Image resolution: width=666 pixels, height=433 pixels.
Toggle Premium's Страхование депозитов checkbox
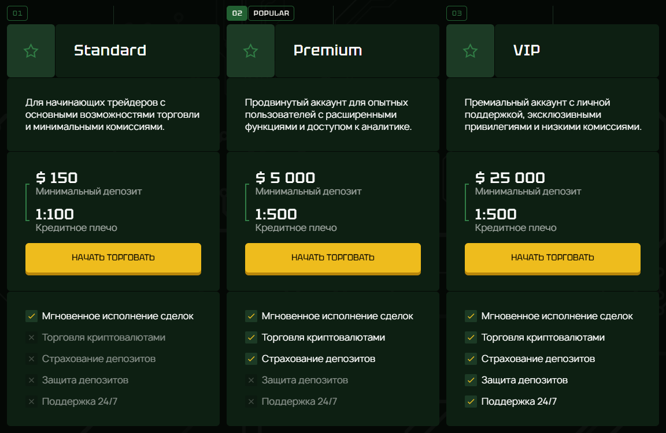(x=251, y=359)
